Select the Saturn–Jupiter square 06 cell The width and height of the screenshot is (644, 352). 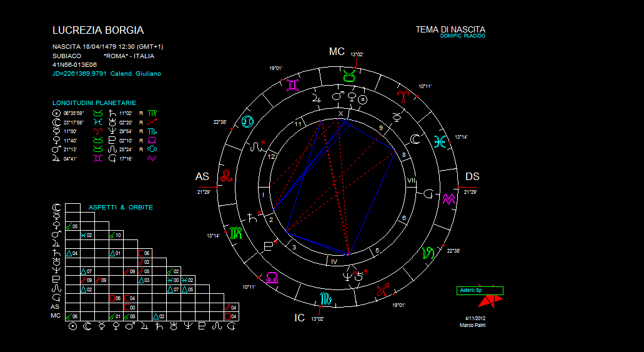tap(144, 253)
